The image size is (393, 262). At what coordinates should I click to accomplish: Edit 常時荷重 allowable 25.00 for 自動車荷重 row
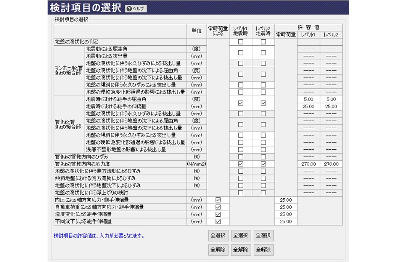tap(286, 207)
